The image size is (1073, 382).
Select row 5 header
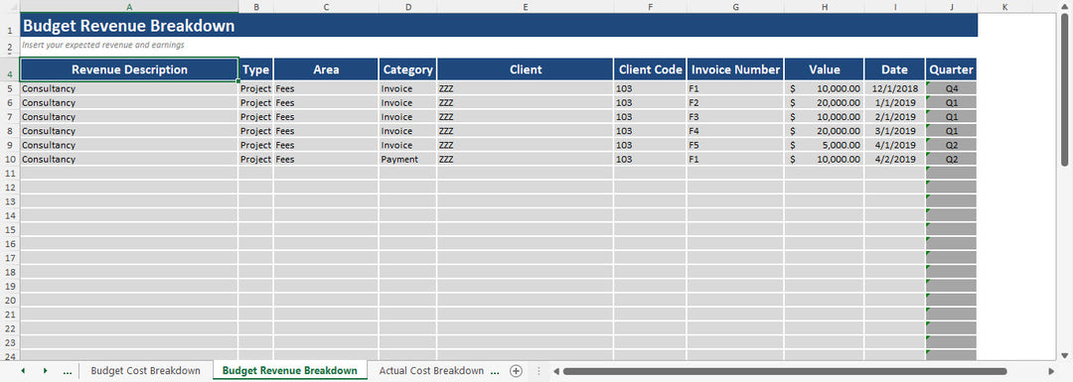[10, 88]
